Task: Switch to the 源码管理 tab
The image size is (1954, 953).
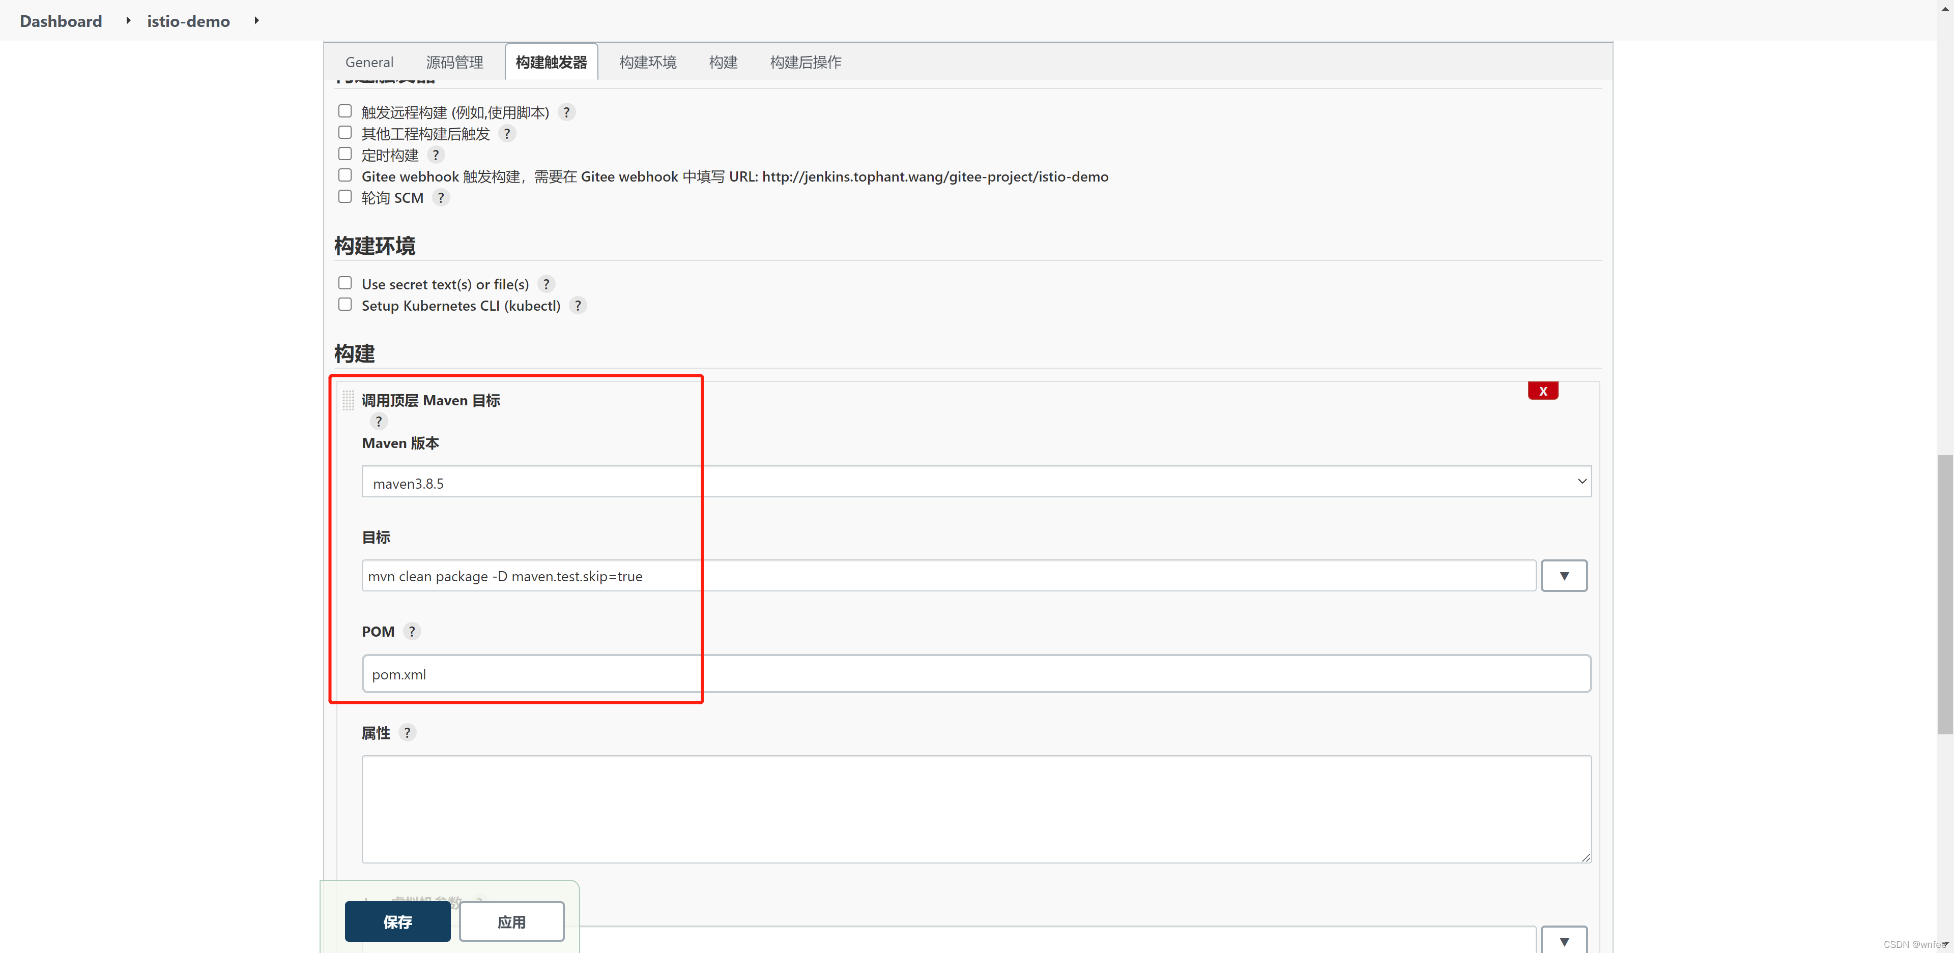Action: pyautogui.click(x=454, y=62)
